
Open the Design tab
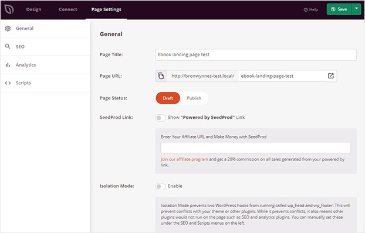[x=34, y=9]
